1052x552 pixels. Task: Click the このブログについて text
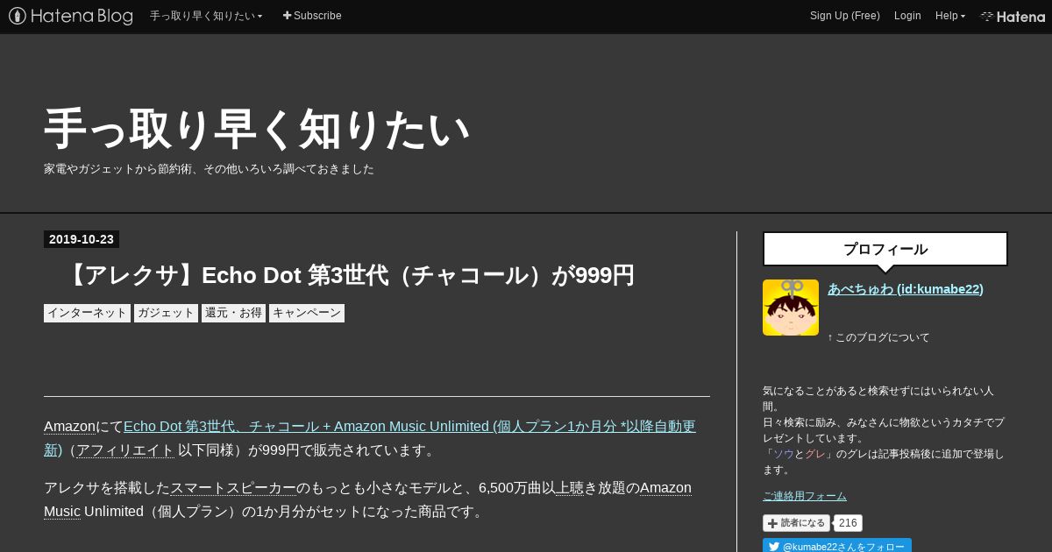pos(878,337)
